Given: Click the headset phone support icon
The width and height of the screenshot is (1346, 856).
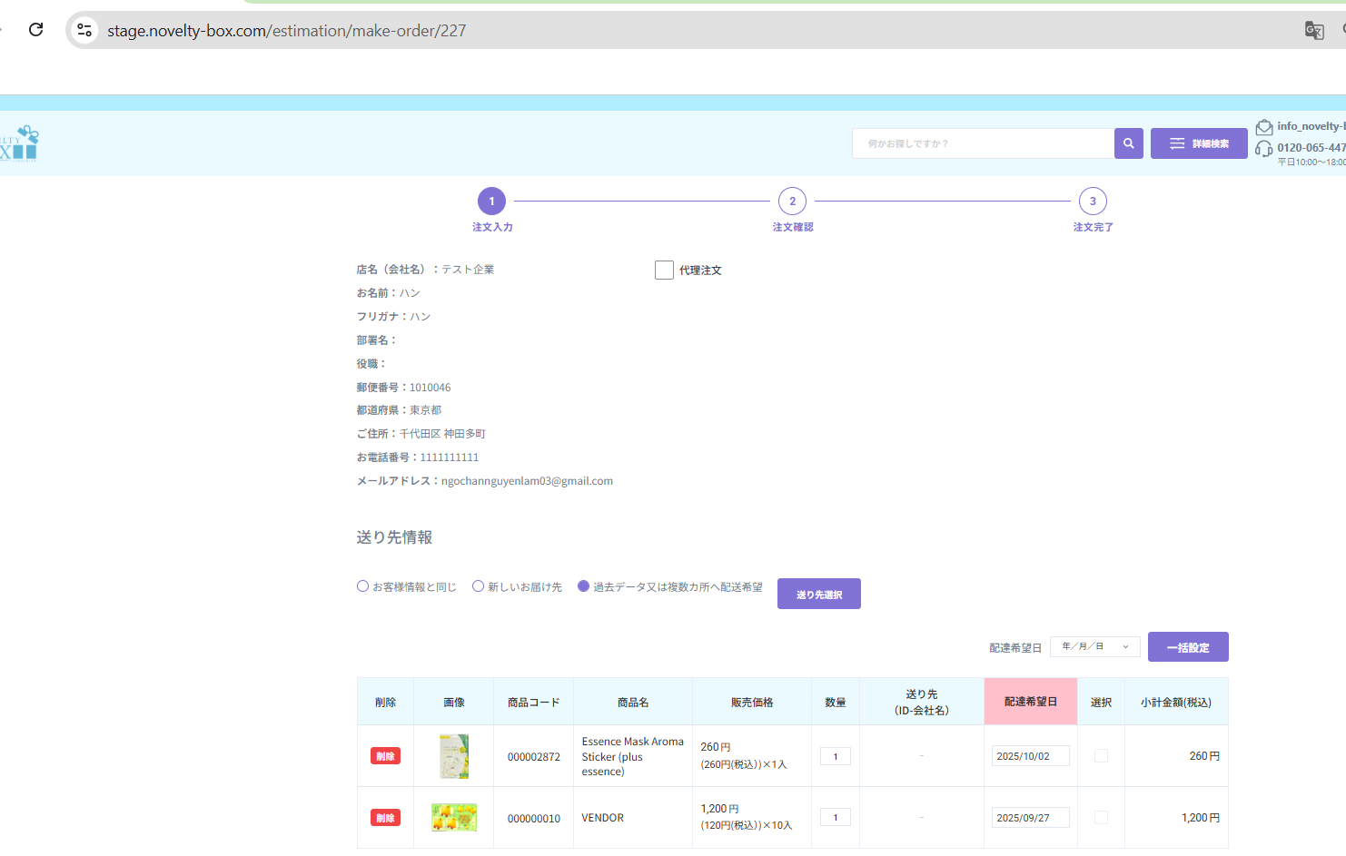Looking at the screenshot, I should point(1263,149).
